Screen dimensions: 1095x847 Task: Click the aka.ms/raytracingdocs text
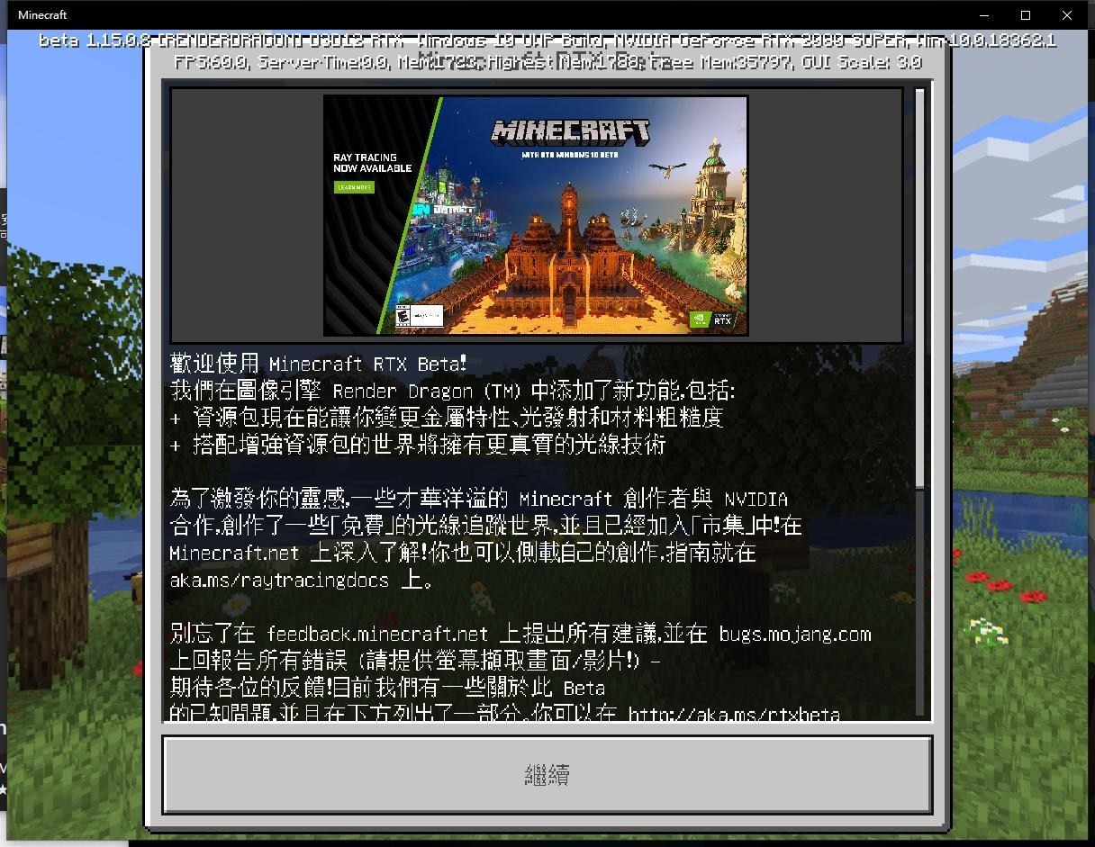click(279, 581)
